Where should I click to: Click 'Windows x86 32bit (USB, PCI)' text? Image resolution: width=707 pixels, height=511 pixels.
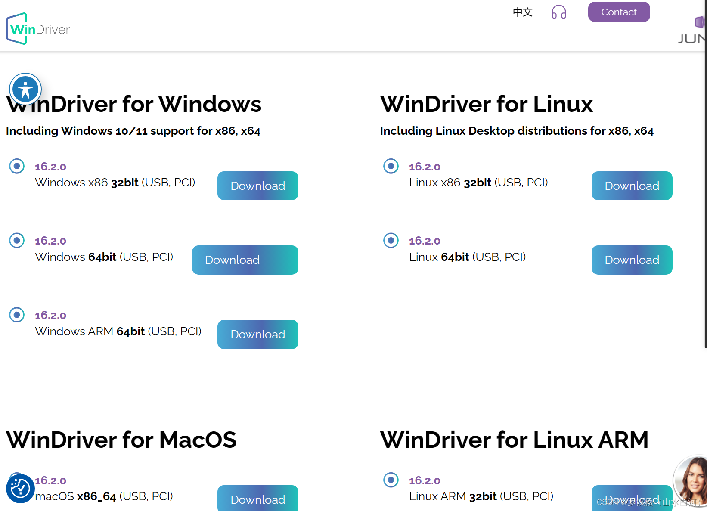(x=115, y=183)
